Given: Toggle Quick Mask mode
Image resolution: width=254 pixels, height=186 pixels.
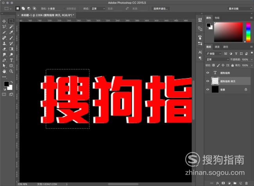Looking at the screenshot, I should [4, 94].
